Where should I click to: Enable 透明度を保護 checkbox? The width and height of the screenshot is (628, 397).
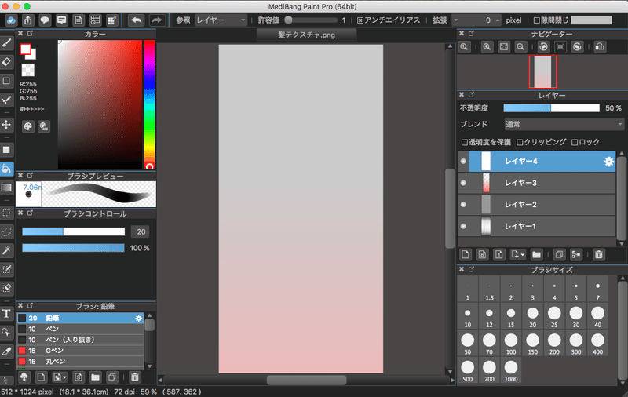point(465,143)
